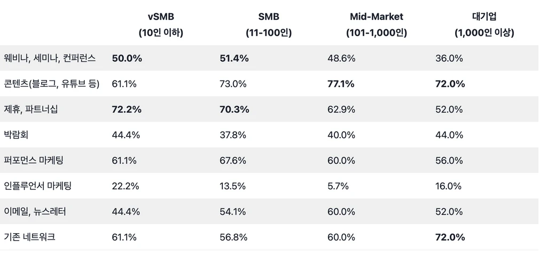Select the 콘텐츠(블로그, 유튜브 등) row label
547x255 pixels.
tap(51, 84)
